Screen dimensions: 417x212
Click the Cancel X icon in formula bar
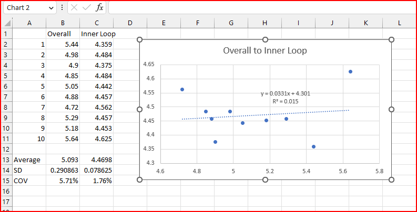pos(74,8)
